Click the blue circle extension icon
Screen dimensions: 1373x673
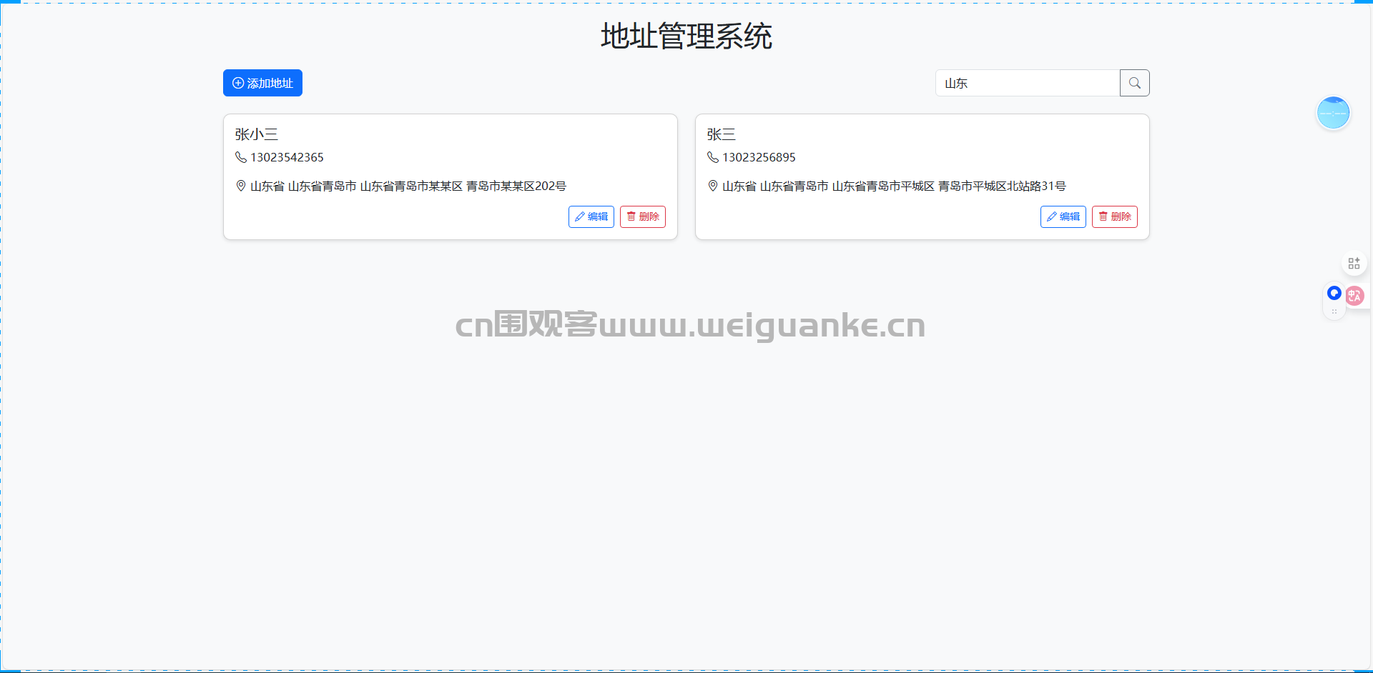[1334, 293]
